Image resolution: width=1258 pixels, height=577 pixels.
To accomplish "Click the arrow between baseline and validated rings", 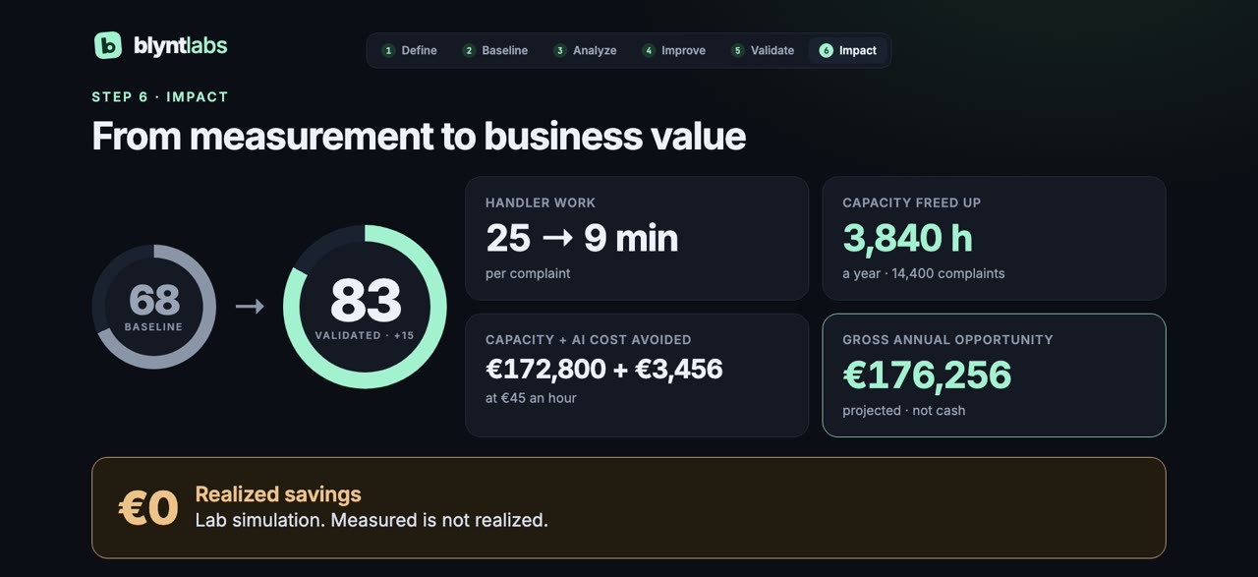I will pyautogui.click(x=250, y=307).
